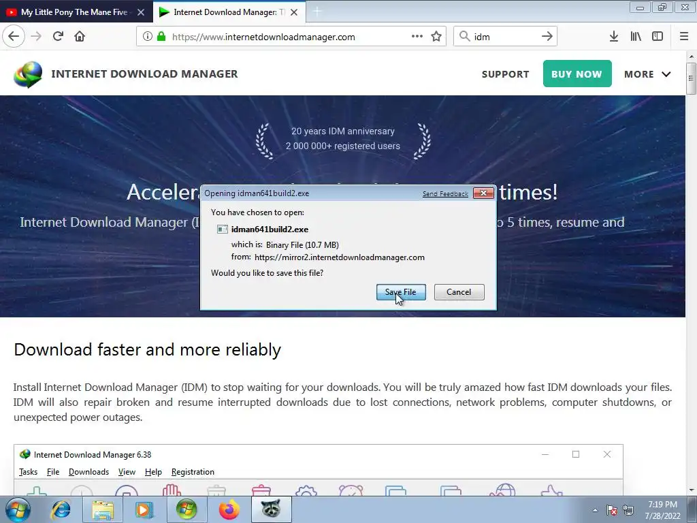
Task: Submit the search with the arrow icon
Action: click(x=547, y=36)
